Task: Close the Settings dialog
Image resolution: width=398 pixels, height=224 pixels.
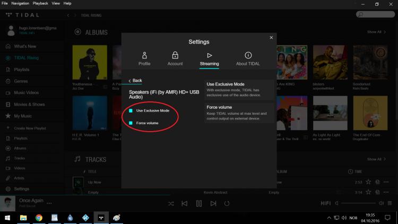Action: tap(271, 38)
